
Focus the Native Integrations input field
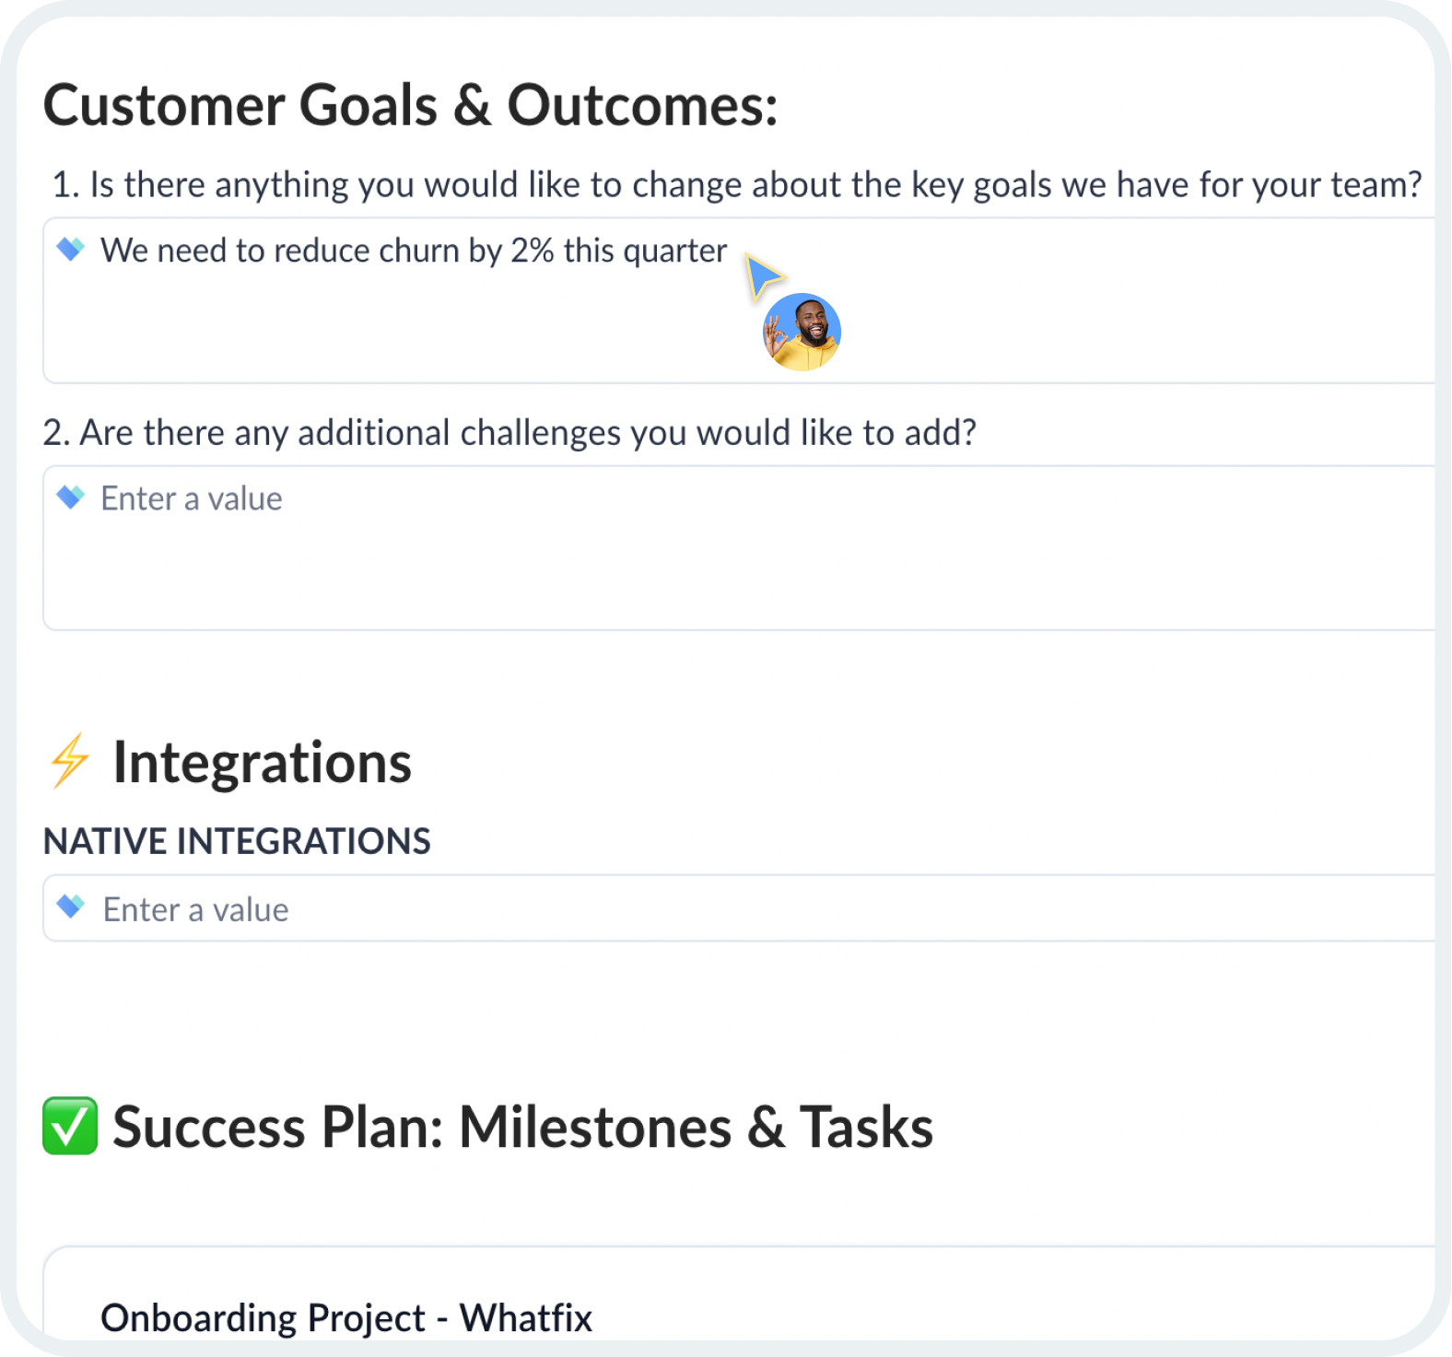point(739,908)
